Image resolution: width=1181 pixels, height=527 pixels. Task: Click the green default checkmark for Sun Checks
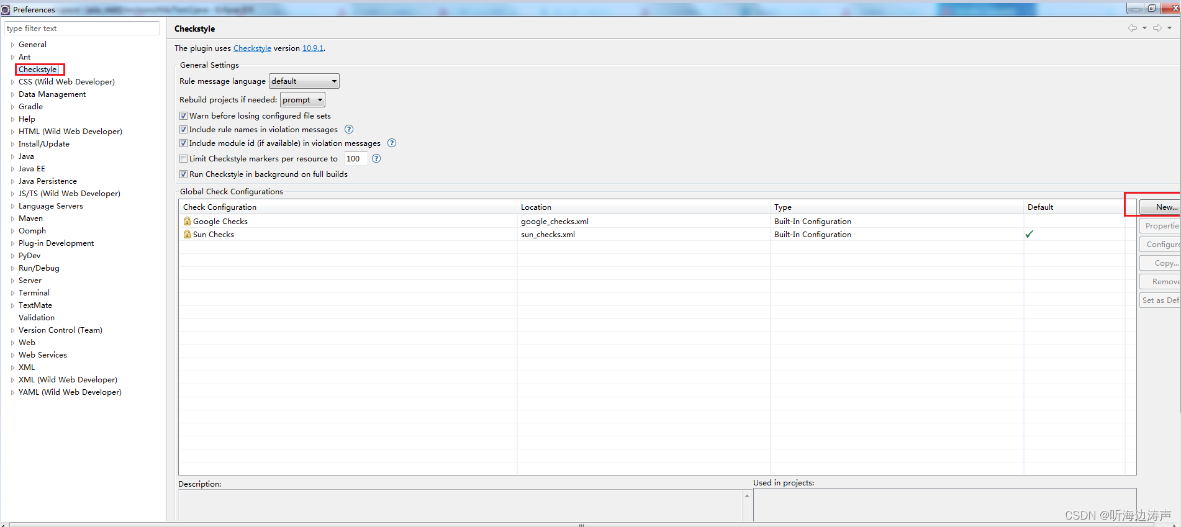coord(1029,234)
